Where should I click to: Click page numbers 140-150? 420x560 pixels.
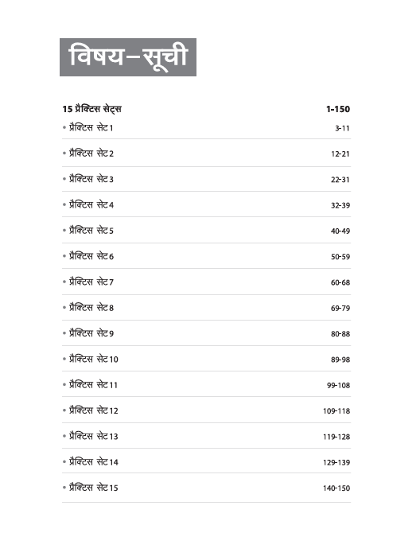click(x=336, y=488)
